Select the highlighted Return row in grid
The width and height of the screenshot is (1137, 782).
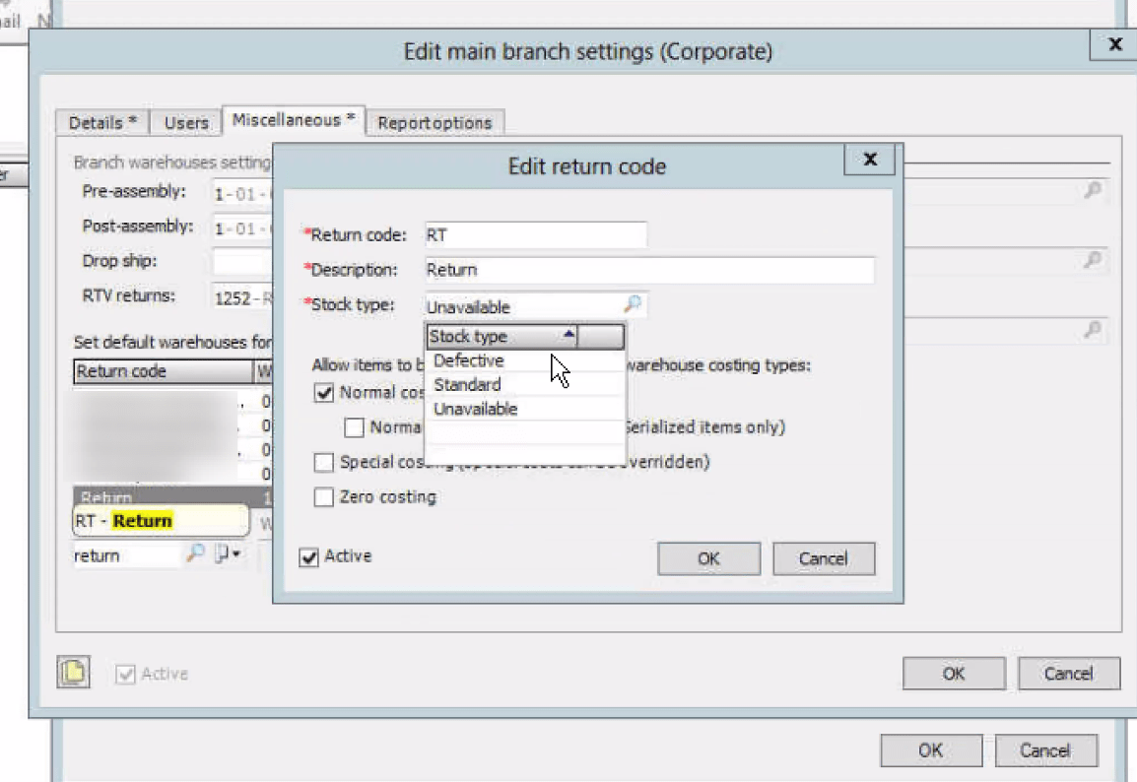(x=172, y=496)
